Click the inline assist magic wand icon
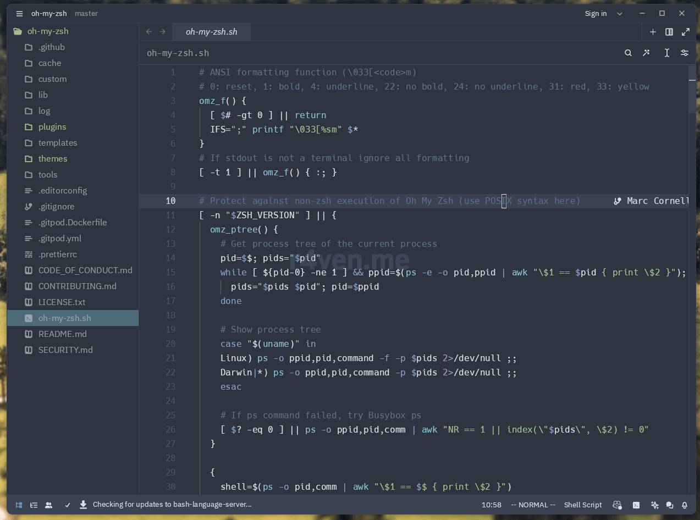The height and width of the screenshot is (520, 700). point(647,53)
